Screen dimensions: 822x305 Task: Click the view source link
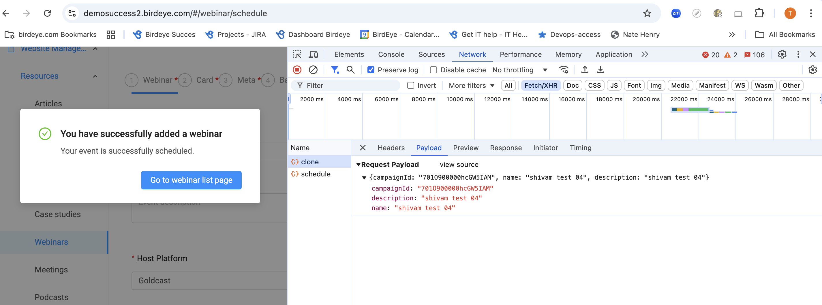pos(459,165)
